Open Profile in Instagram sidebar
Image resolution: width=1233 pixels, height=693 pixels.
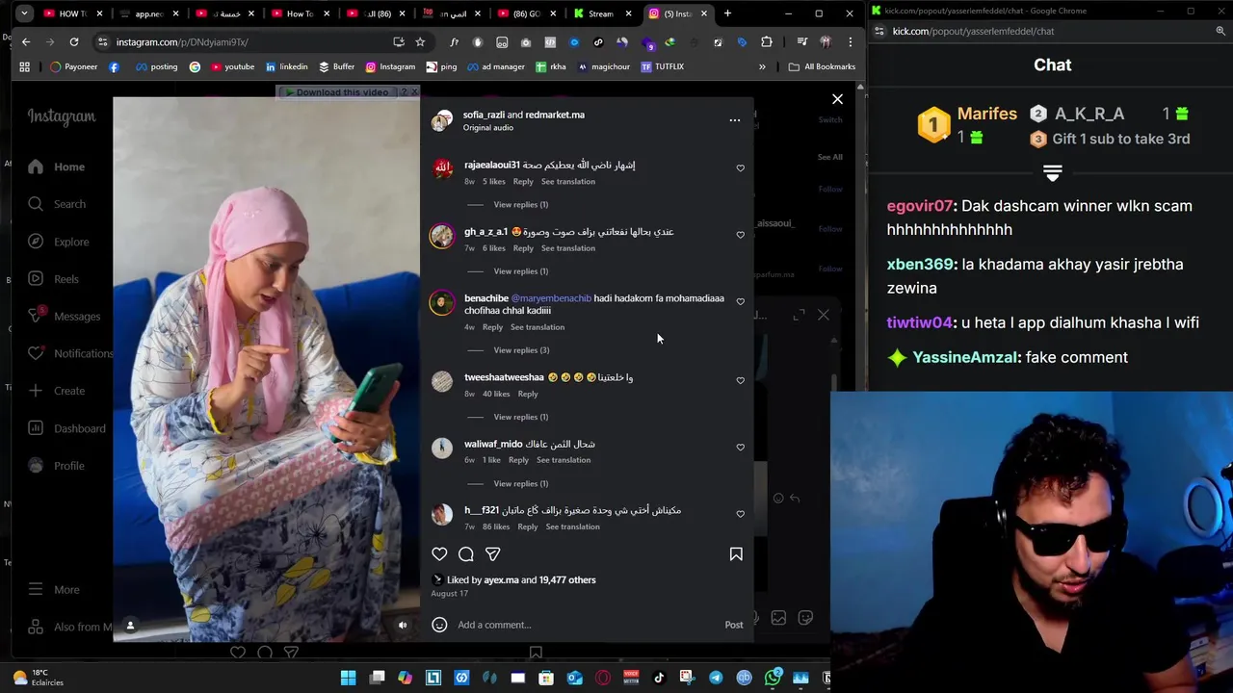click(x=56, y=466)
